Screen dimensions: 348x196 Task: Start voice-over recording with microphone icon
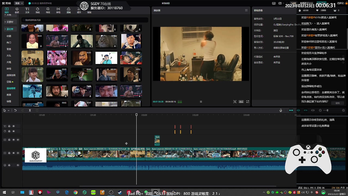pos(281,110)
